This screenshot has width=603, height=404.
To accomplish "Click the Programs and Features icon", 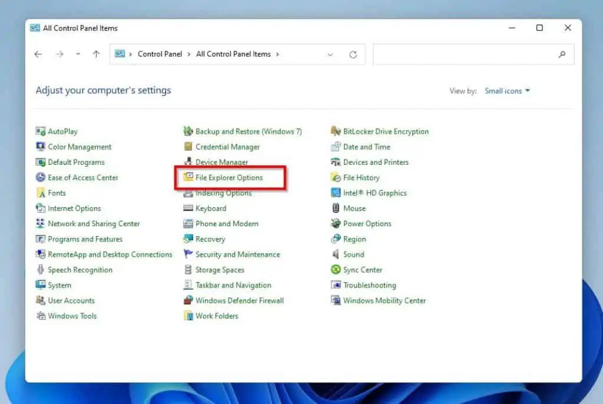I will pos(41,239).
